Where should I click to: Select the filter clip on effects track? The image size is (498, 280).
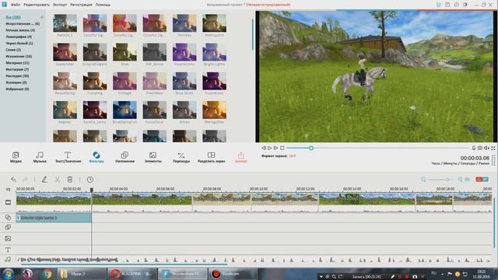(x=54, y=218)
